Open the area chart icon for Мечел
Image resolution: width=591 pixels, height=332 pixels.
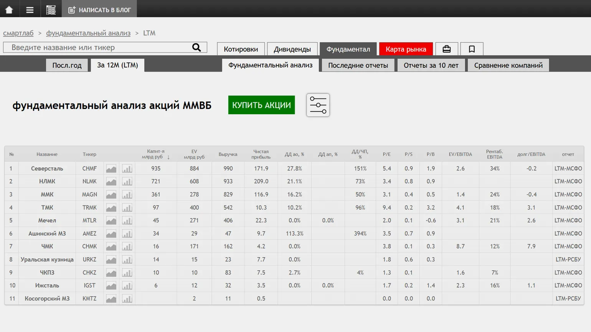(111, 221)
